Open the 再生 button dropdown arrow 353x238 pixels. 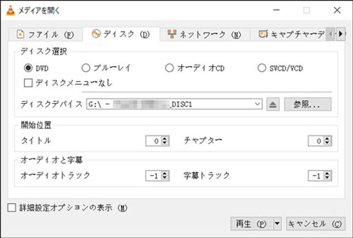coord(277,223)
